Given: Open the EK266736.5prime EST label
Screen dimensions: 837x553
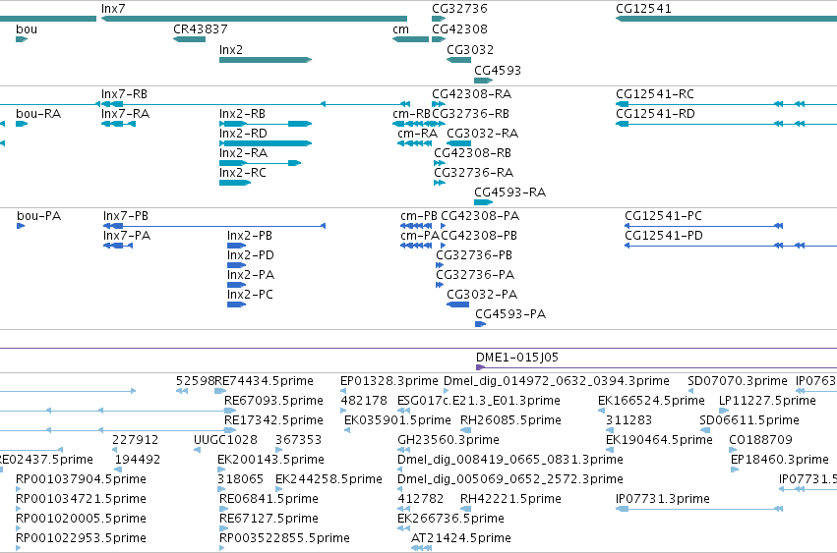Looking at the screenshot, I should [450, 519].
